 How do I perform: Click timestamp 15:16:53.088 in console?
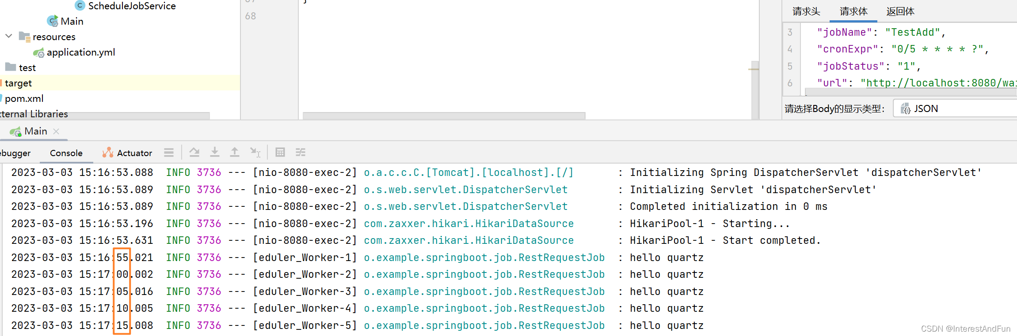[x=116, y=172]
